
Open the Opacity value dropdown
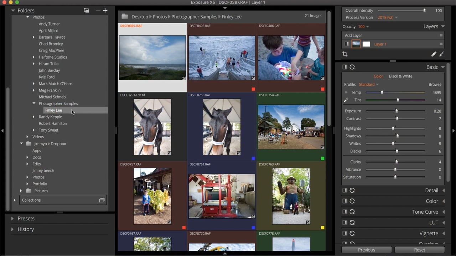[x=363, y=27]
